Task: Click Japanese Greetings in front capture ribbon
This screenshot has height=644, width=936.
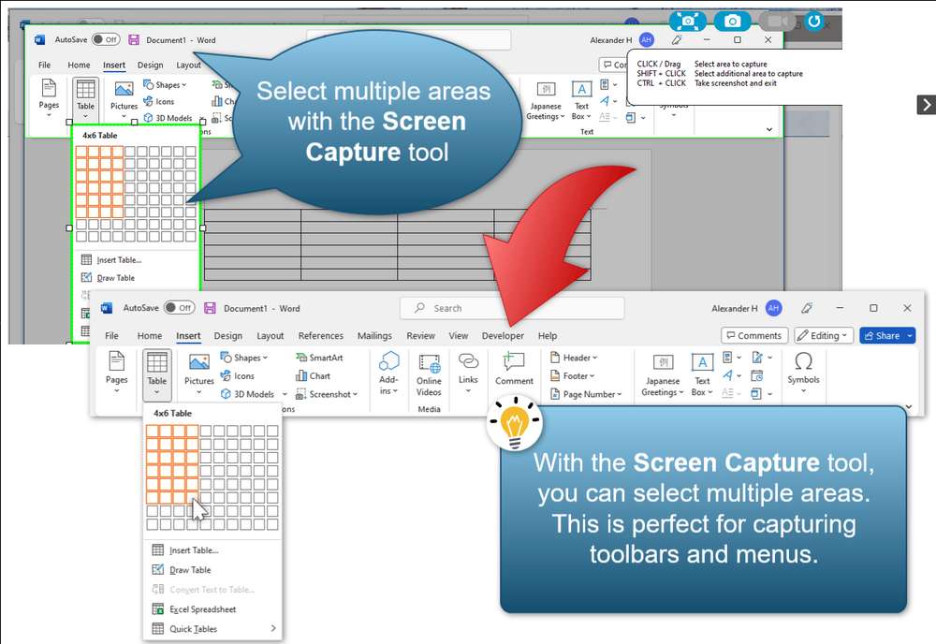Action: click(x=663, y=374)
